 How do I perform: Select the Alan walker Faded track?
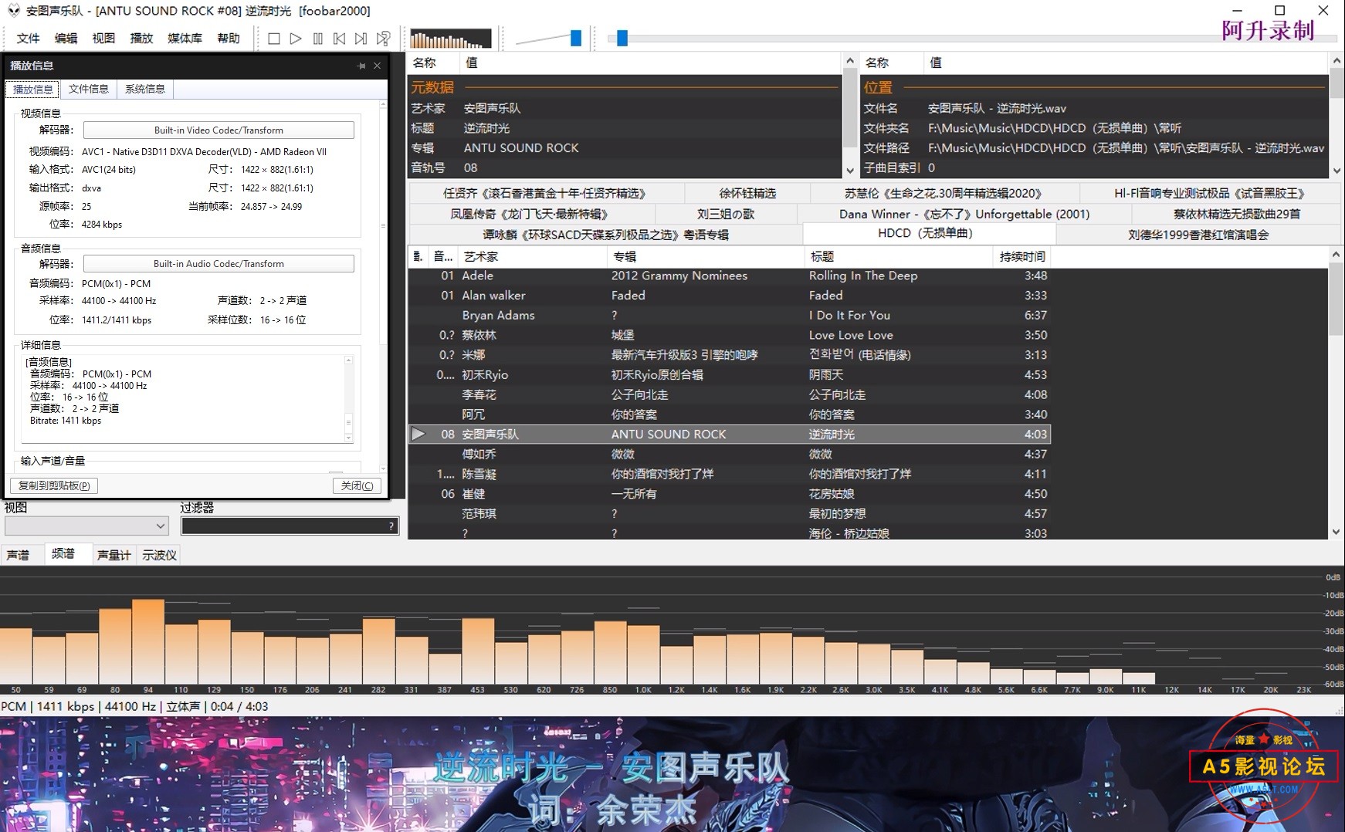click(729, 296)
